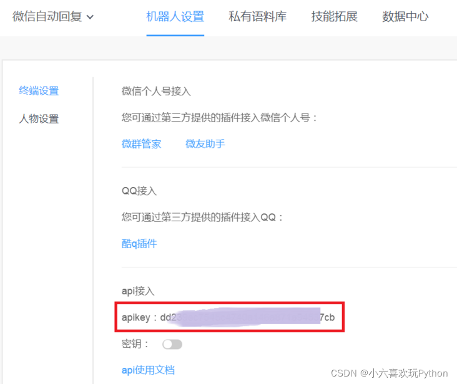
Task: Open the 微群管家 plugin link
Action: coord(141,144)
